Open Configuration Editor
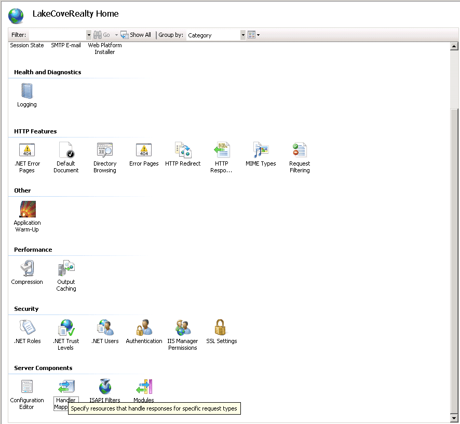The height and width of the screenshot is (424, 460). tap(26, 394)
